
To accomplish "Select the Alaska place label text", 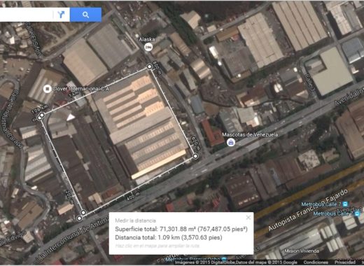I will click(x=147, y=39).
